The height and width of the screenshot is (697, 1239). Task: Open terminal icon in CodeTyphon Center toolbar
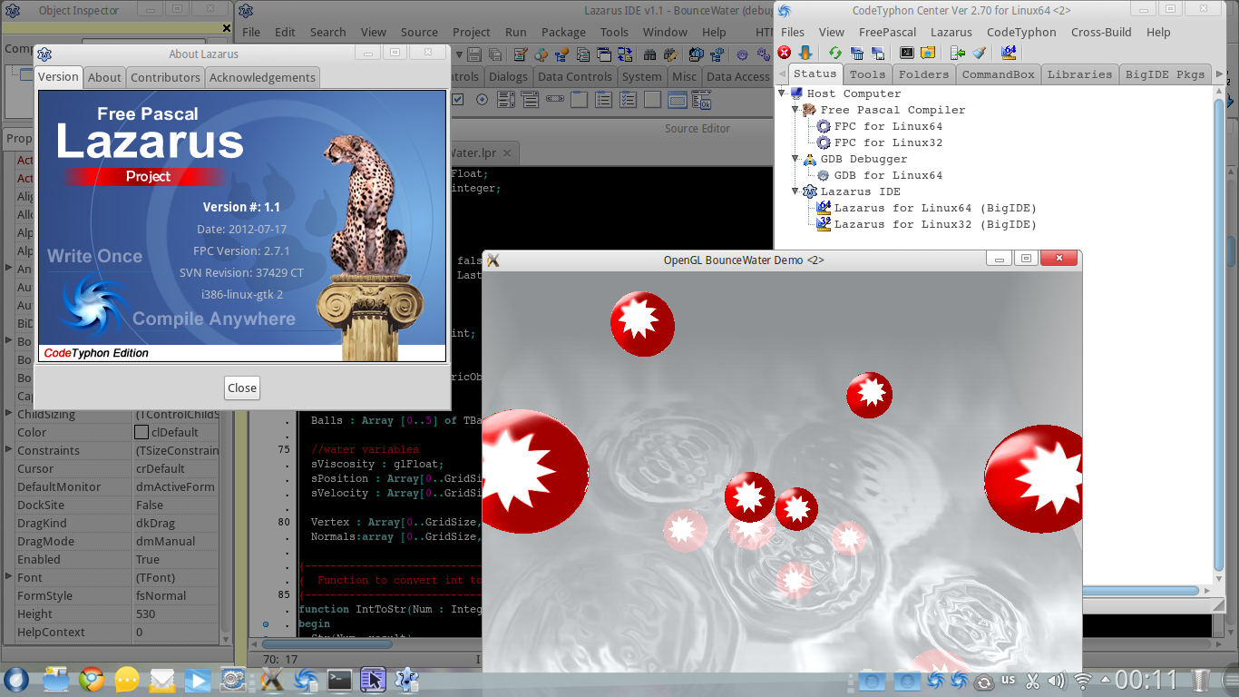coord(907,53)
